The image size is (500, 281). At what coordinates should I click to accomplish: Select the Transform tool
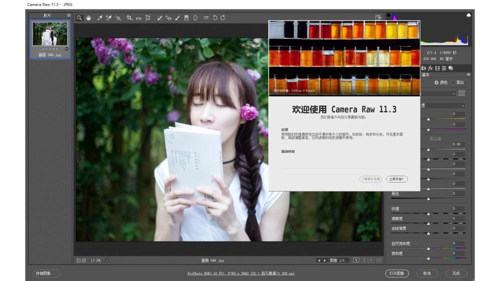147,18
